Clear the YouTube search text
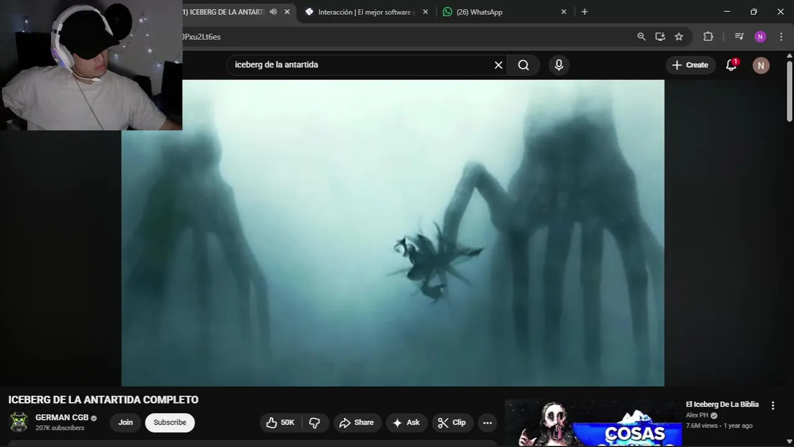Image resolution: width=794 pixels, height=447 pixels. tap(498, 65)
